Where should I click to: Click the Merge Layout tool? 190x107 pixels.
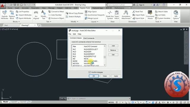click(x=91, y=18)
